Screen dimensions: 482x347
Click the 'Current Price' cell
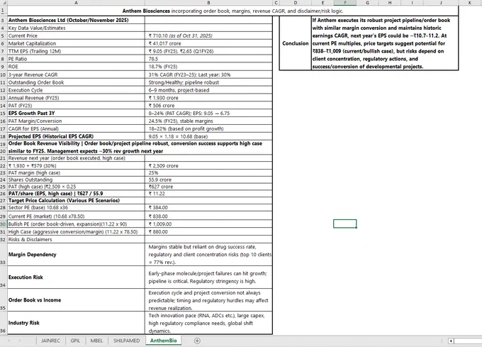pyautogui.click(x=76, y=35)
